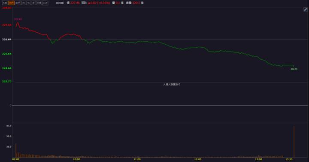This screenshot has width=309, height=162.
Task: Click the 12:00 time axis label
Action: pos(198,159)
